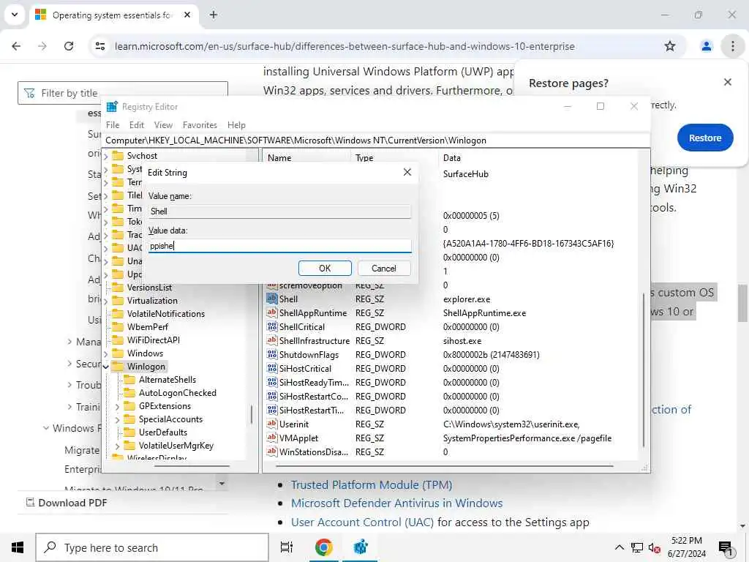The width and height of the screenshot is (749, 562).
Task: Open the Favorites menu in Registry Editor
Action: point(200,125)
